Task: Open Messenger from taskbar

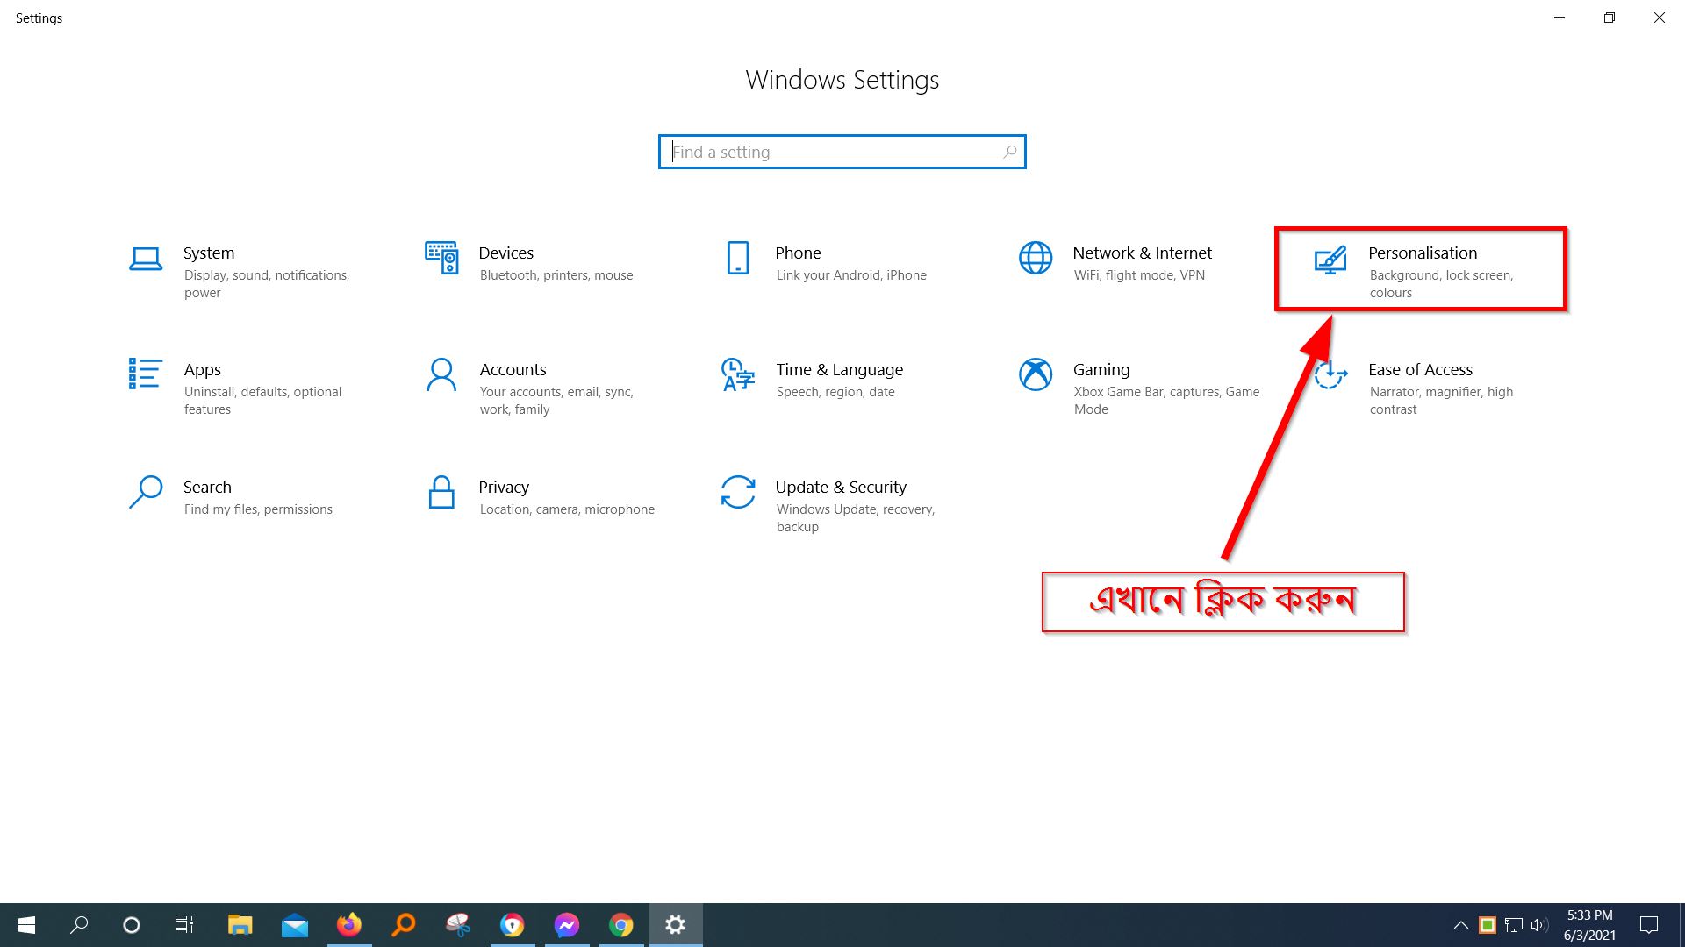Action: pyautogui.click(x=567, y=925)
